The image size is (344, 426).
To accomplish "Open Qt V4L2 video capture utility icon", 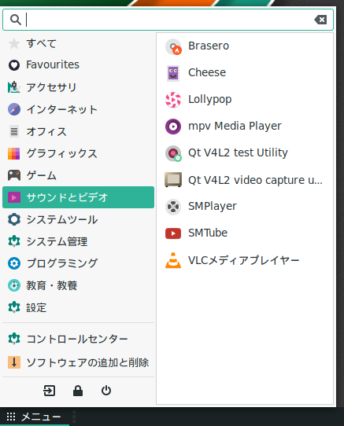I will pyautogui.click(x=173, y=180).
